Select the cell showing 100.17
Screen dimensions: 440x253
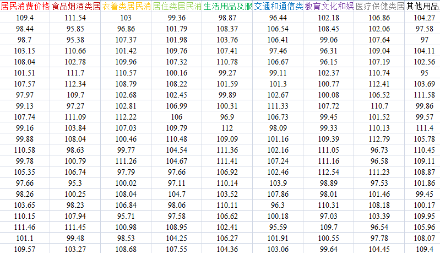tap(422, 205)
